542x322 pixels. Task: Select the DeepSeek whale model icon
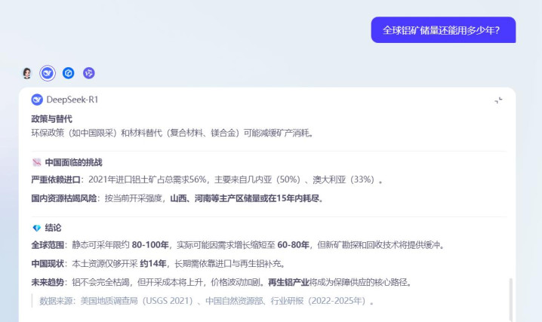[48, 73]
